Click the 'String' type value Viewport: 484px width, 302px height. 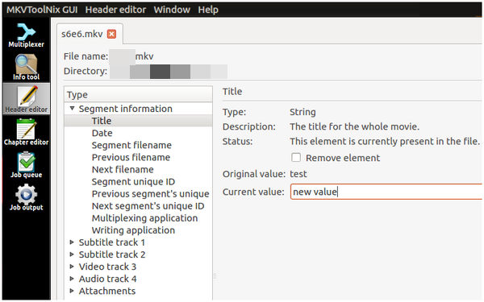coord(302,112)
